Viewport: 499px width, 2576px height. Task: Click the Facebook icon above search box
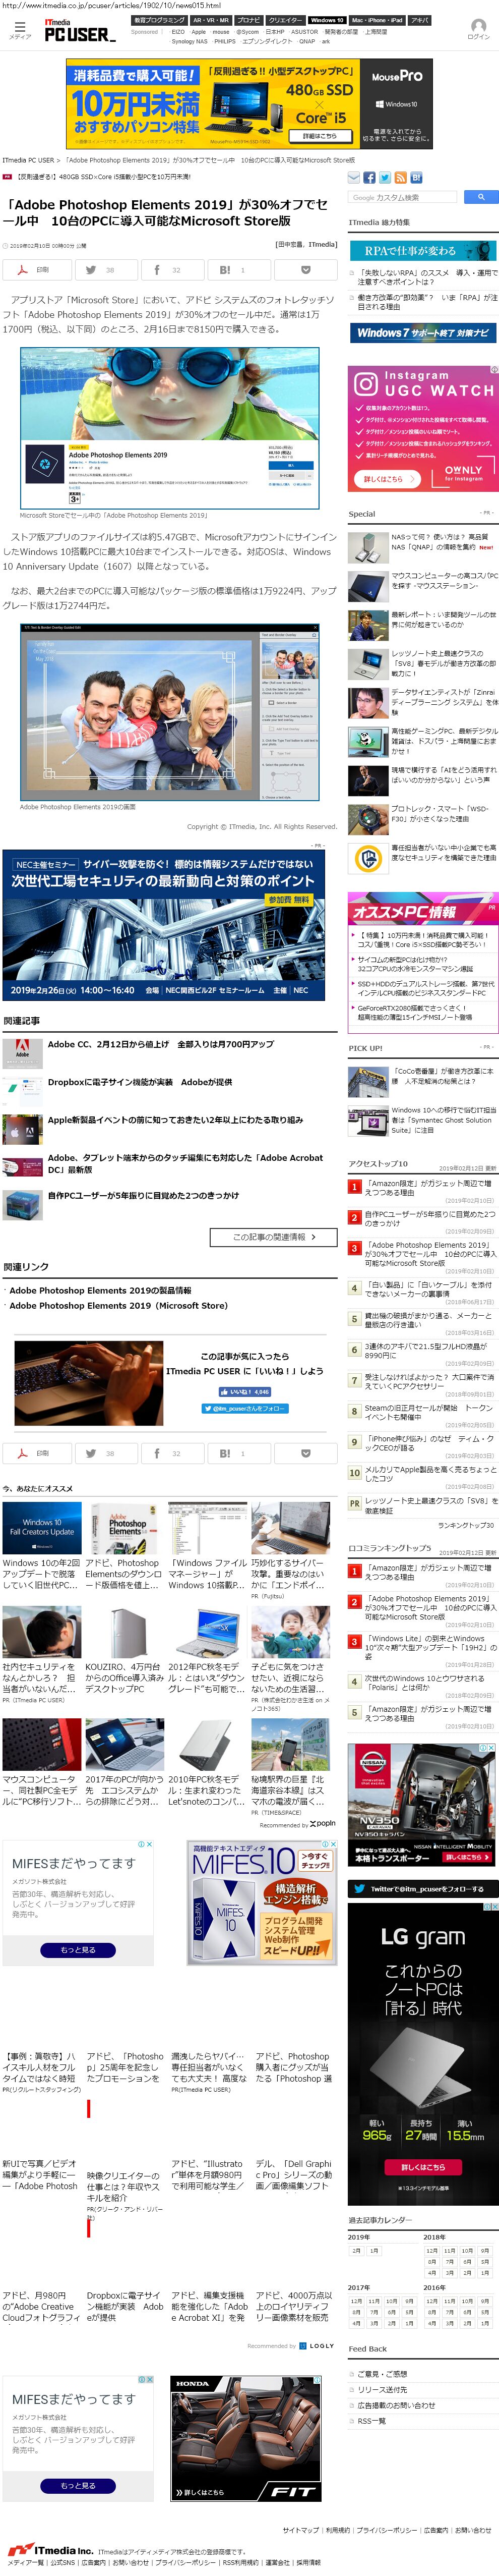(x=369, y=177)
